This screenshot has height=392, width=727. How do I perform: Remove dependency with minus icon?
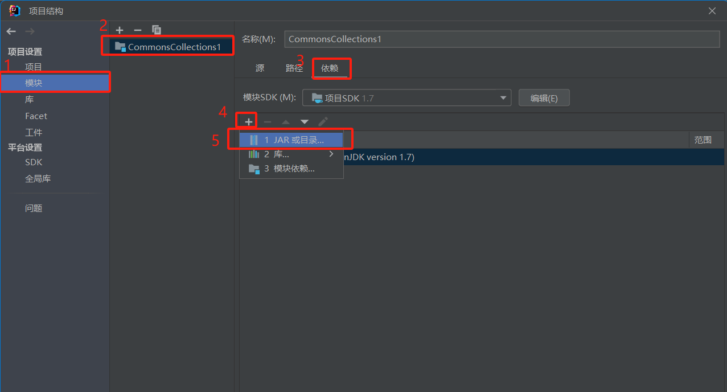(x=268, y=122)
